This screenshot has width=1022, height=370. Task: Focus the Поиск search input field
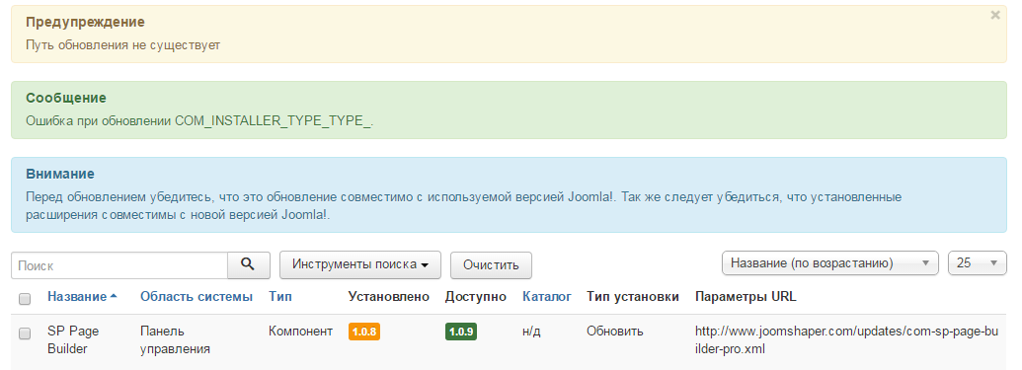tap(119, 265)
